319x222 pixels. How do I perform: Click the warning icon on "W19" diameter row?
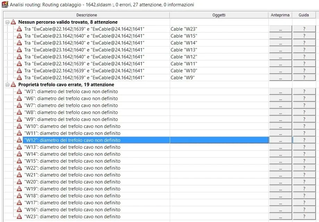click(x=19, y=189)
